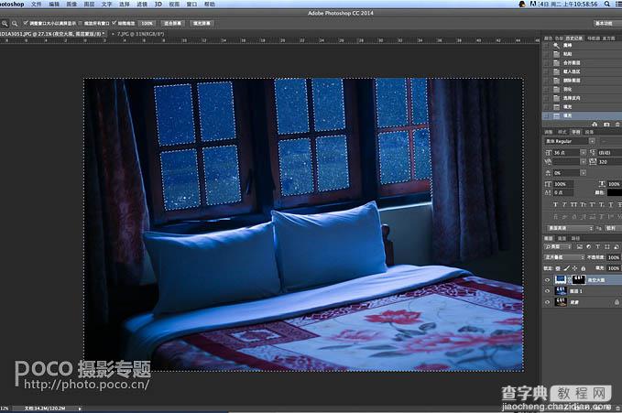Viewport: 622px width, 413px height.
Task: Filter layers by adjustment layers icon
Action: point(589,246)
